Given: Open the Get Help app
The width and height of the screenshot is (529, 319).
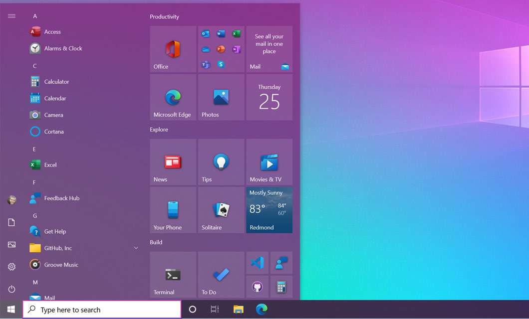Looking at the screenshot, I should click(x=84, y=231).
